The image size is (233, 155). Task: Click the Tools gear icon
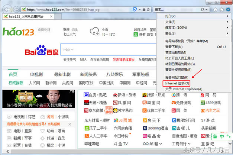tap(228, 10)
